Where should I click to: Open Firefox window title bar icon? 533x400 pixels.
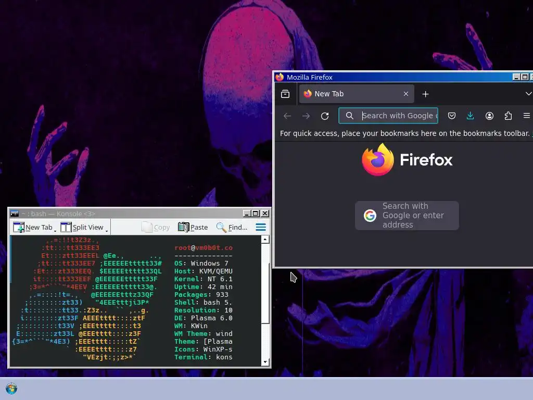click(280, 77)
